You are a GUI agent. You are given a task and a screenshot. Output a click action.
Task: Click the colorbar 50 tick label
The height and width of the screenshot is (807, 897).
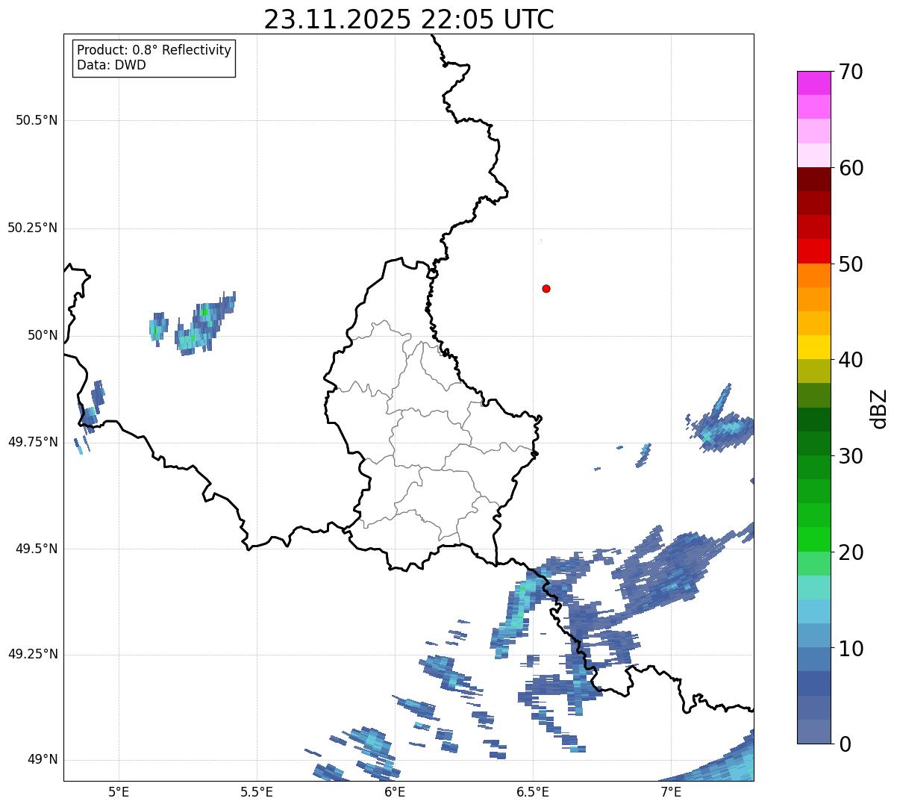[851, 264]
